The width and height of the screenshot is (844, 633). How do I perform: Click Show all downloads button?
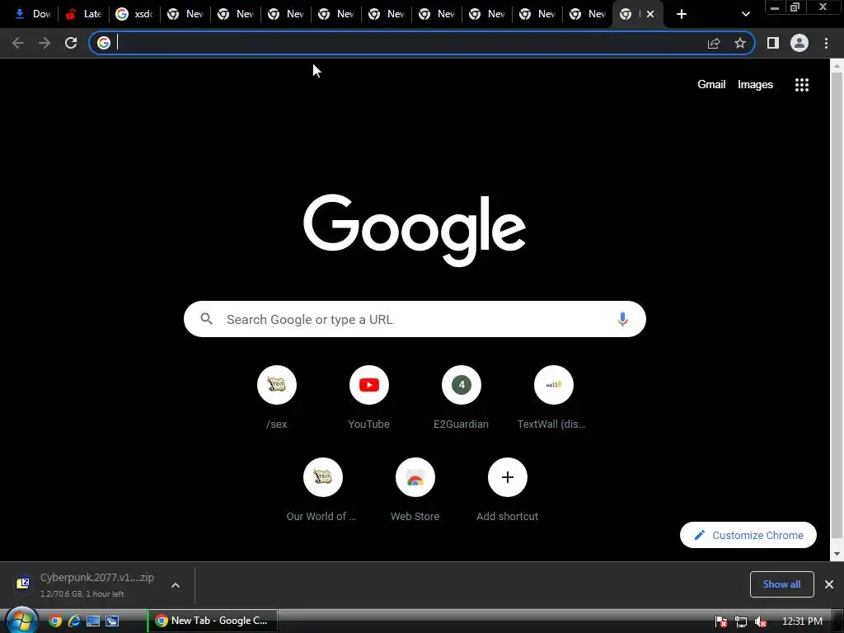[781, 584]
